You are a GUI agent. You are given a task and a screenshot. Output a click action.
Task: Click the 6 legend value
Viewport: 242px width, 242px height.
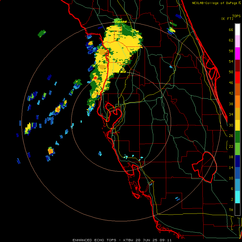pyautogui.click(x=232, y=188)
